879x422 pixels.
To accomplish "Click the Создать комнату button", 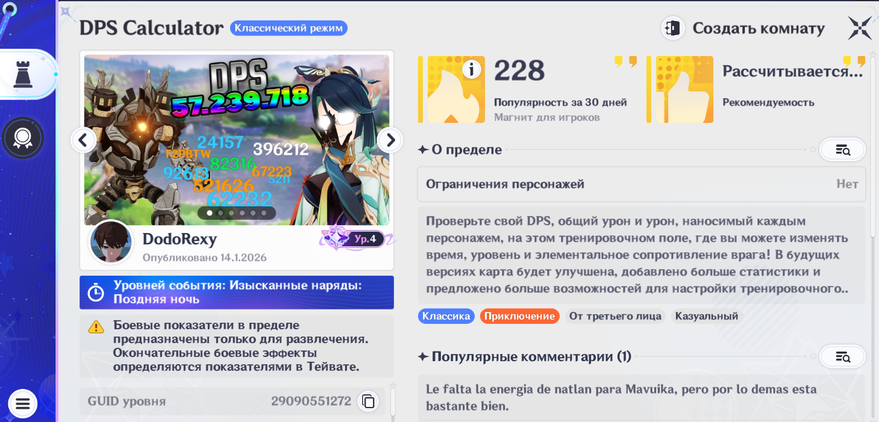I will click(743, 28).
